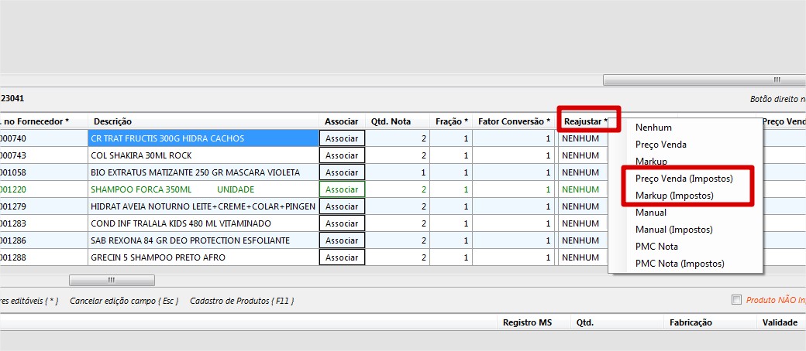Choose 'Manual (Impostos)' option
The image size is (806, 351).
(x=673, y=230)
